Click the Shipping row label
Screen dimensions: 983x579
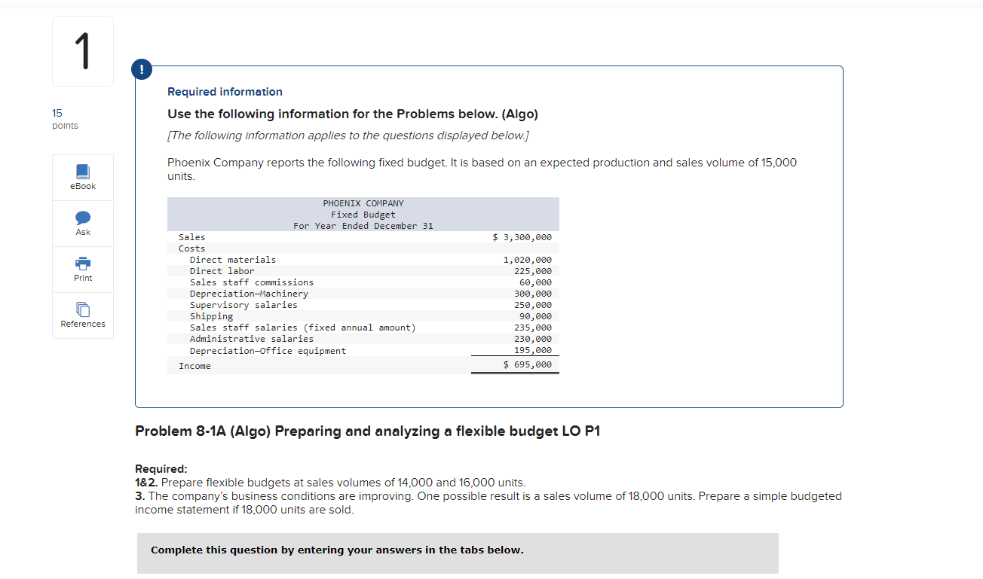click(211, 316)
